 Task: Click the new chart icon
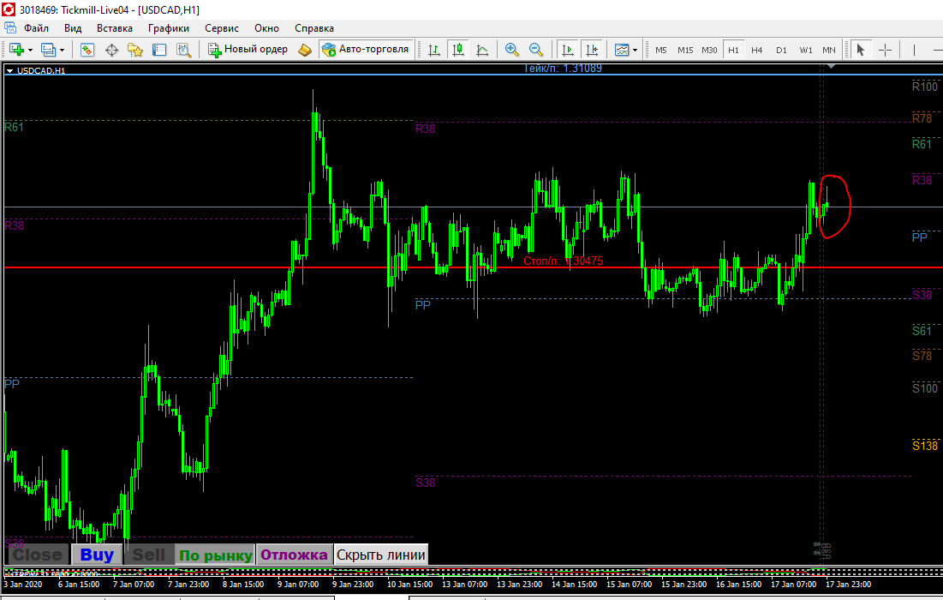coord(16,50)
